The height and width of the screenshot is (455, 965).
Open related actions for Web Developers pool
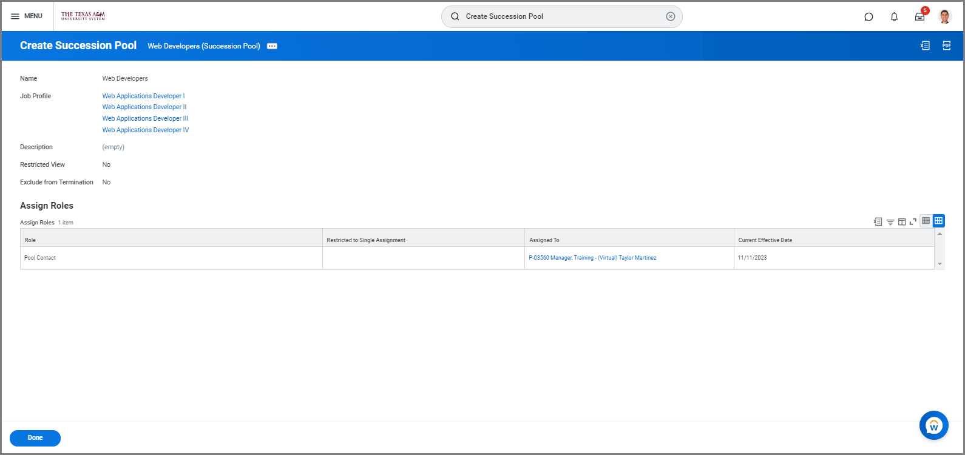272,46
